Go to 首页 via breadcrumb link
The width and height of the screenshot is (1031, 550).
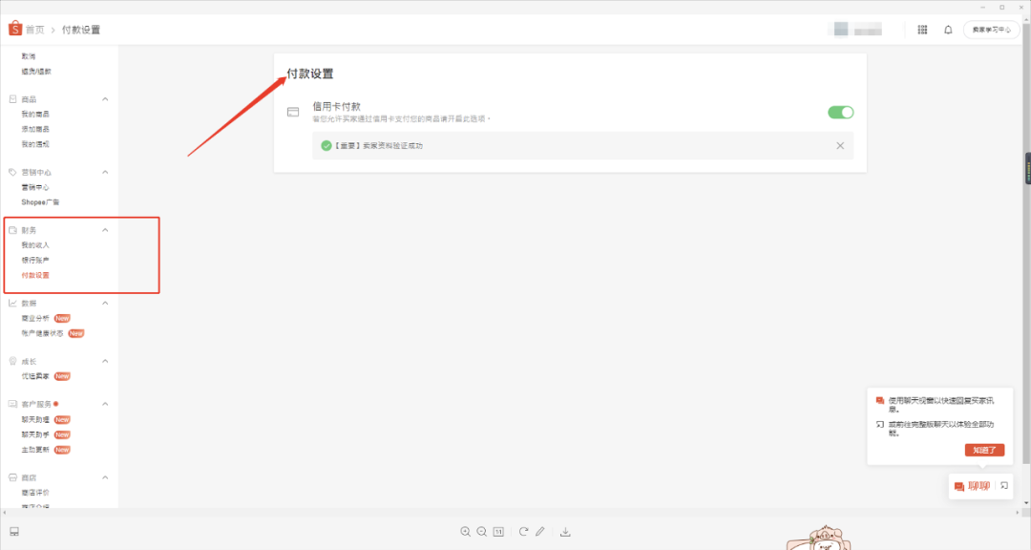pos(35,30)
